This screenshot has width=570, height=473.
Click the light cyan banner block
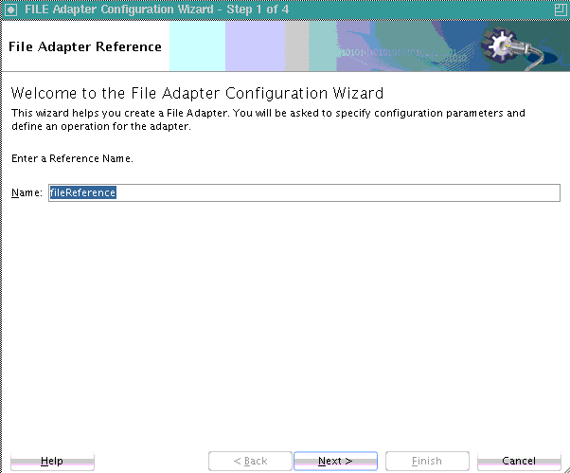pyautogui.click(x=197, y=45)
